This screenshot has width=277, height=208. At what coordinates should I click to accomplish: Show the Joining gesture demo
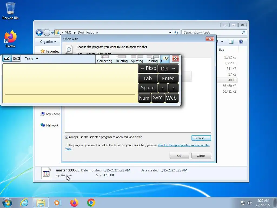(153, 59)
